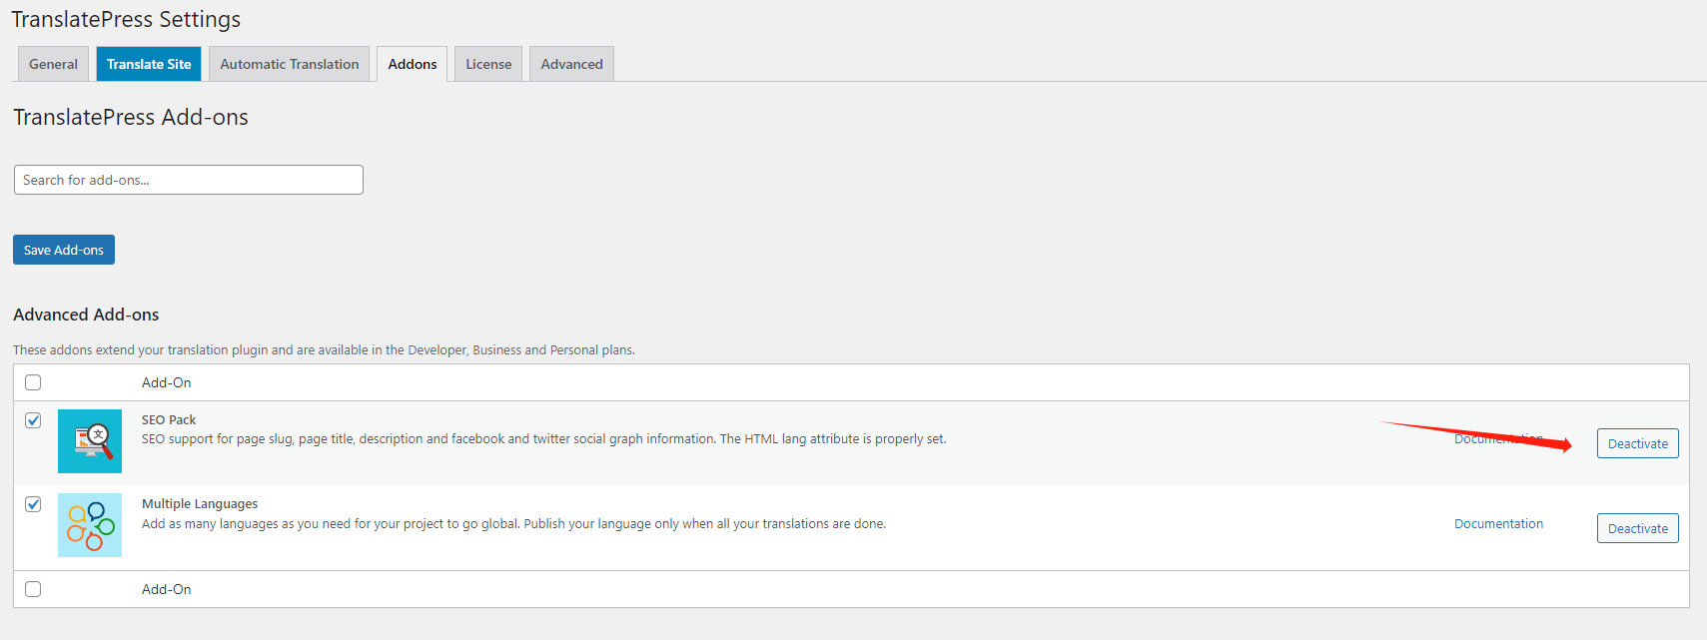Toggle the select-all checkbox in the table header
This screenshot has height=640, width=1707.
(33, 382)
